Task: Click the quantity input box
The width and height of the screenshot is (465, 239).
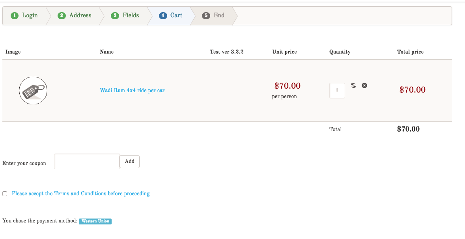Action: [x=337, y=91]
